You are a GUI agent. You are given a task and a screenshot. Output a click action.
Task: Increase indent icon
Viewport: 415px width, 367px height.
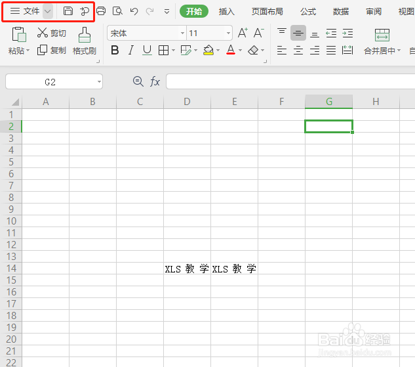[347, 33]
